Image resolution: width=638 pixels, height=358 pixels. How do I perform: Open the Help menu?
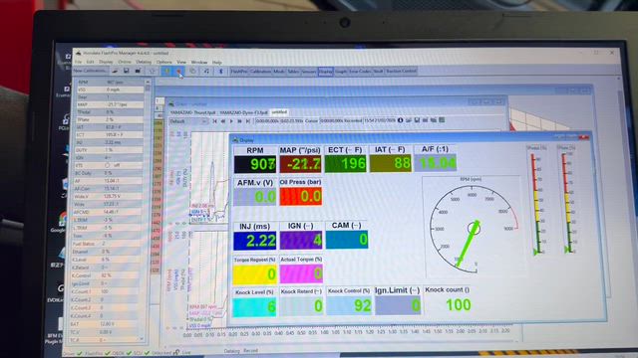(x=217, y=63)
